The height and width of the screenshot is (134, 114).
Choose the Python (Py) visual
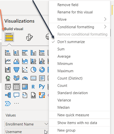click(42, 87)
